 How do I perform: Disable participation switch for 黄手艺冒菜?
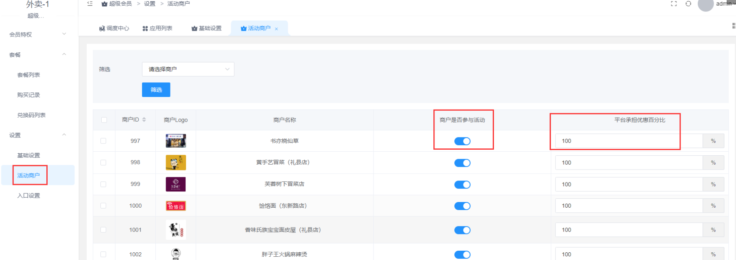(462, 163)
